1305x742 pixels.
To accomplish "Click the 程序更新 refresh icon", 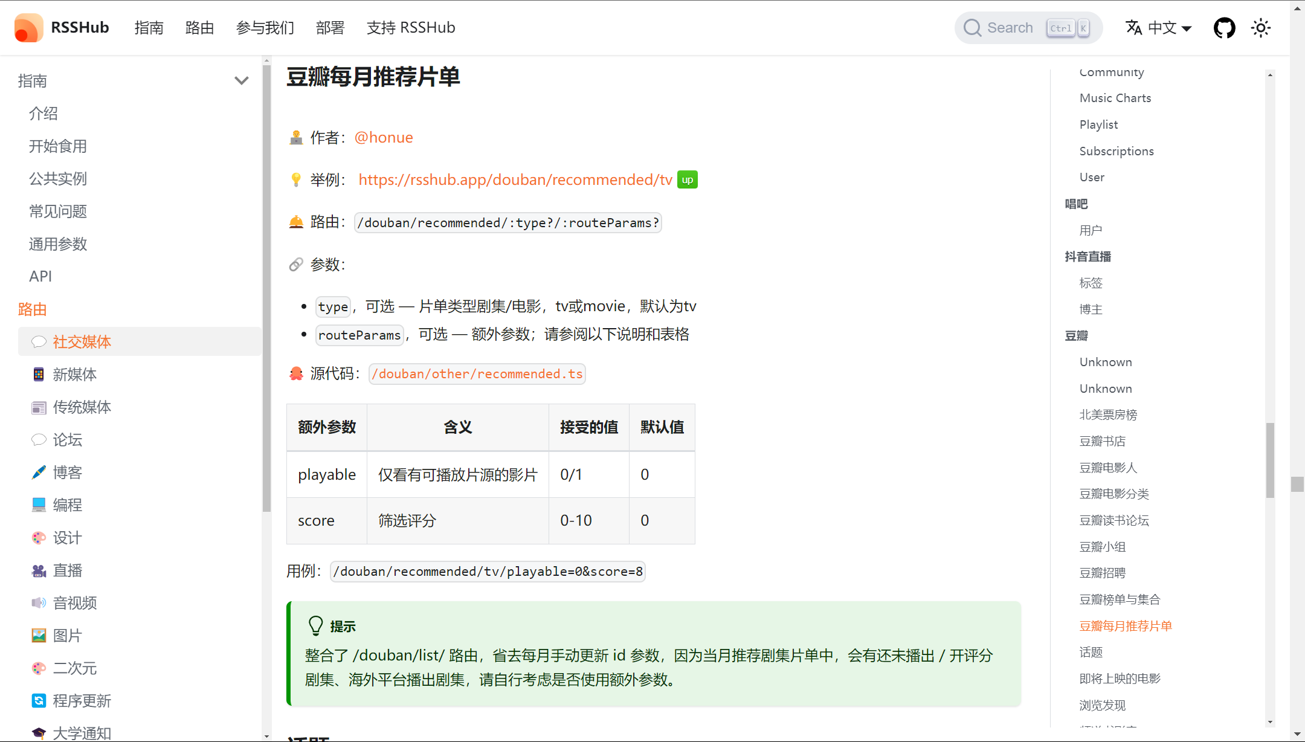I will tap(39, 701).
